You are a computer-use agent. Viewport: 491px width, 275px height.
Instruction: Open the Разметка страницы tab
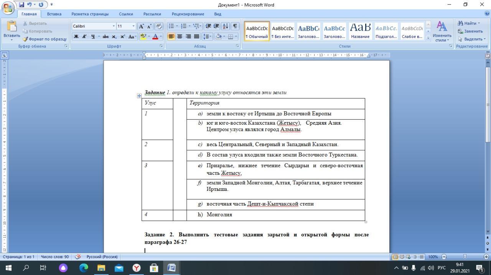click(90, 14)
